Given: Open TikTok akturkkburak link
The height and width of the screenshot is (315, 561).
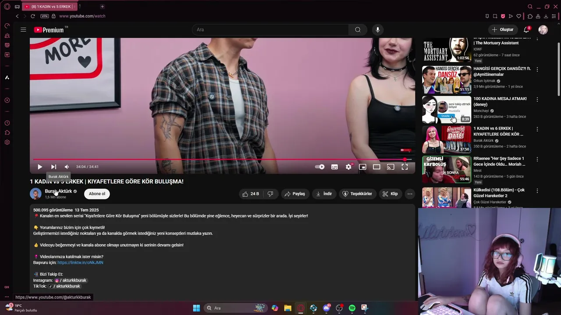Looking at the screenshot, I should (64, 286).
